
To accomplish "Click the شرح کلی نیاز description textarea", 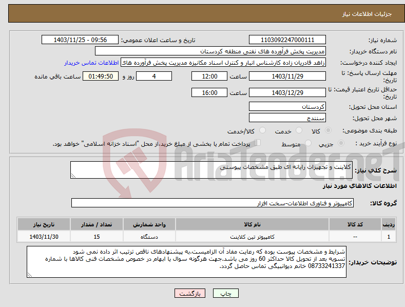I will (x=211, y=170).
